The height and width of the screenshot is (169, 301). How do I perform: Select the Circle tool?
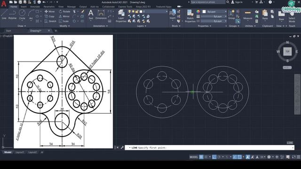coord(22,15)
